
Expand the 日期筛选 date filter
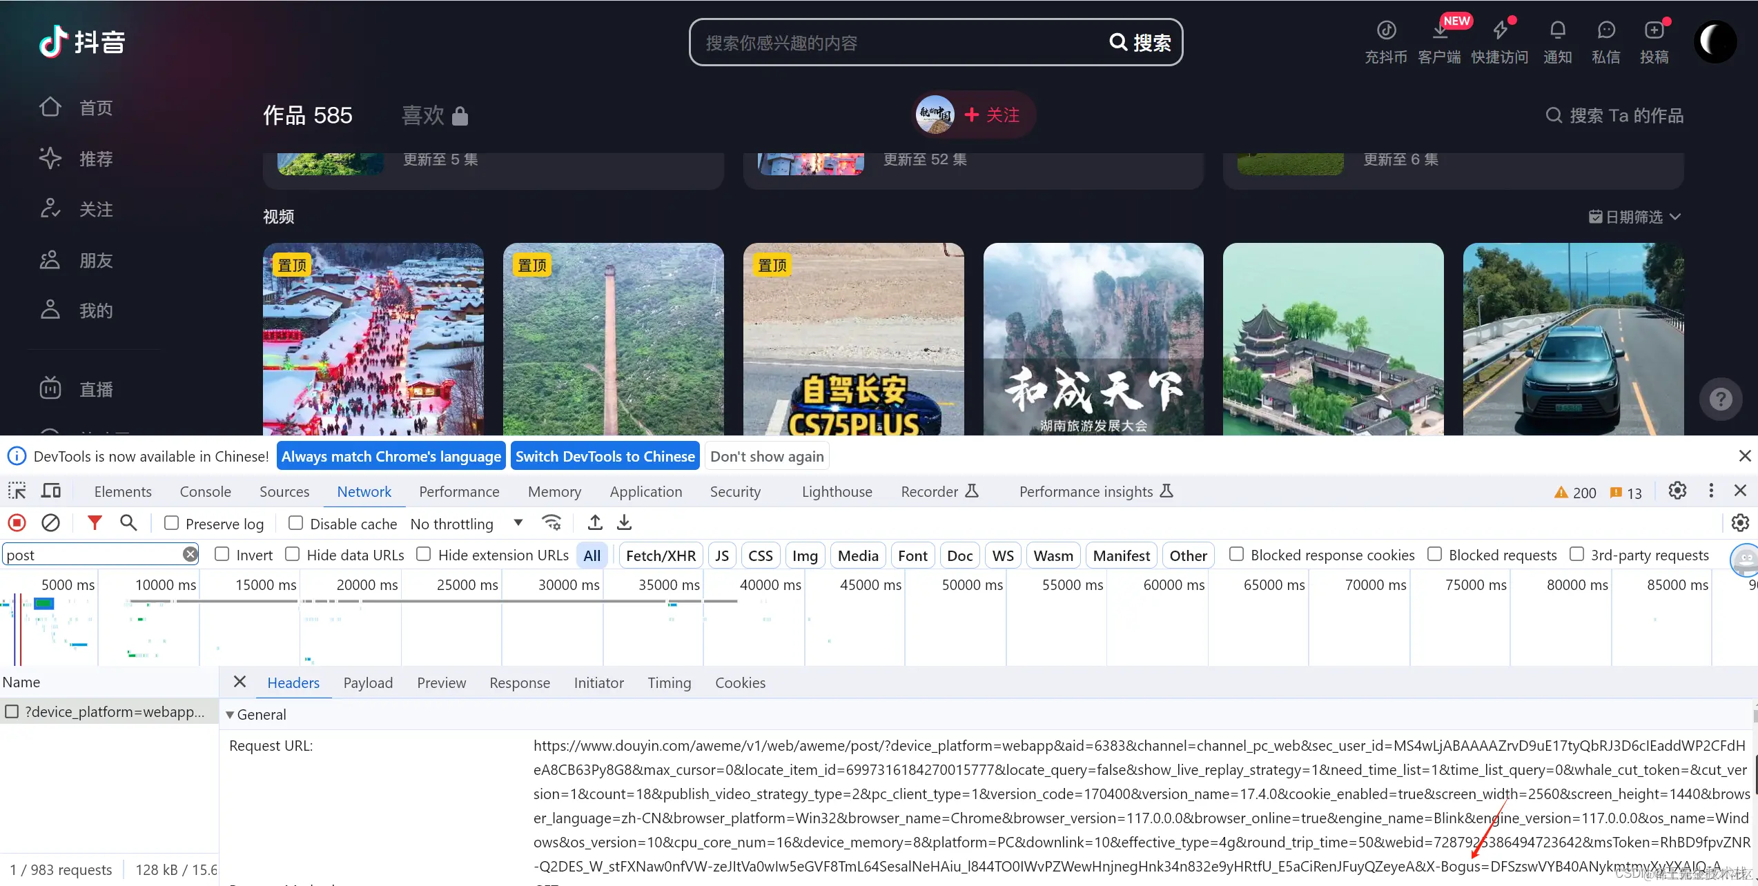click(x=1634, y=217)
